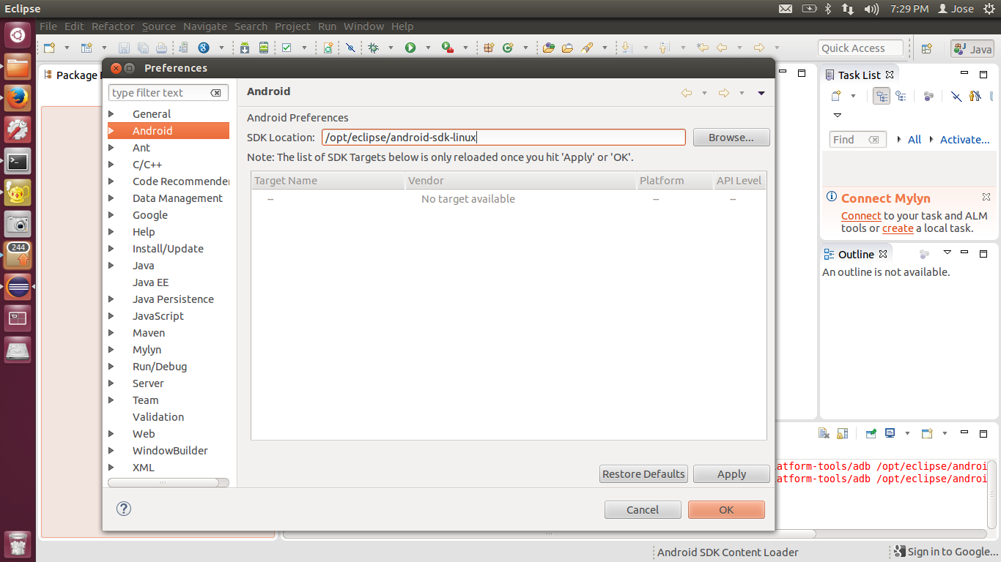Image resolution: width=1001 pixels, height=562 pixels.
Task: Click the New Task icon in Task List
Action: (x=836, y=96)
